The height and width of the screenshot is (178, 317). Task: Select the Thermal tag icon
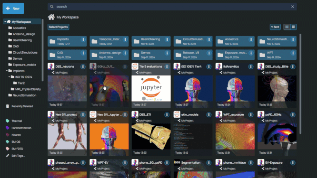(x=8, y=121)
